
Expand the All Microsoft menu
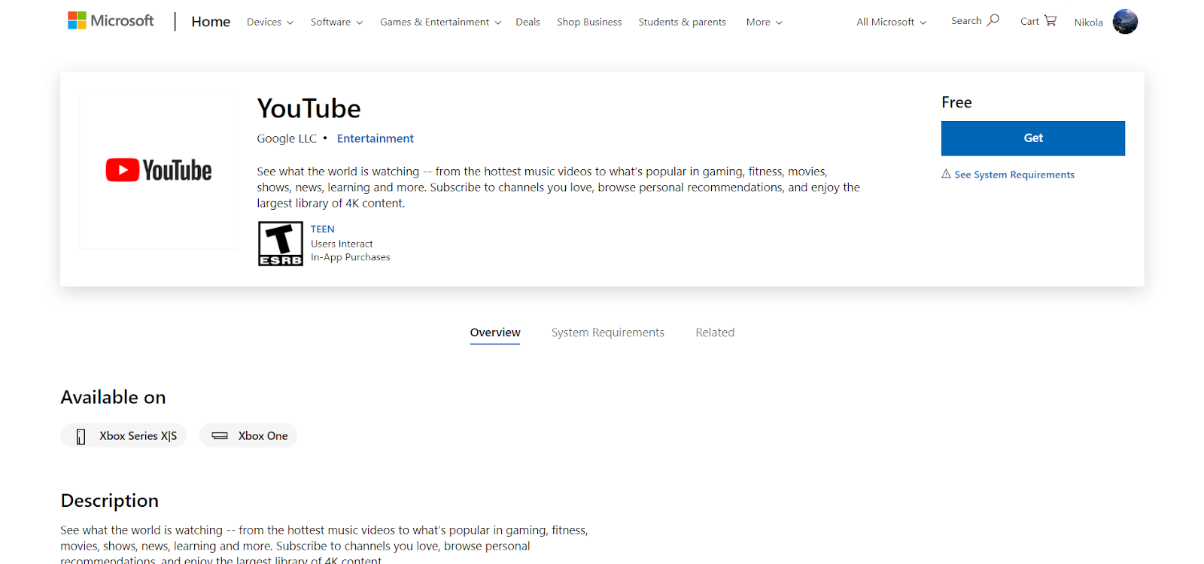892,22
